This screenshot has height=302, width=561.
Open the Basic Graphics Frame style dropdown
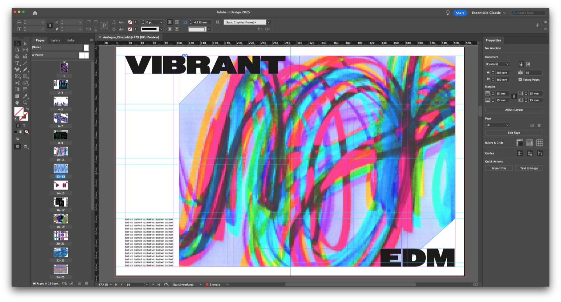268,22
